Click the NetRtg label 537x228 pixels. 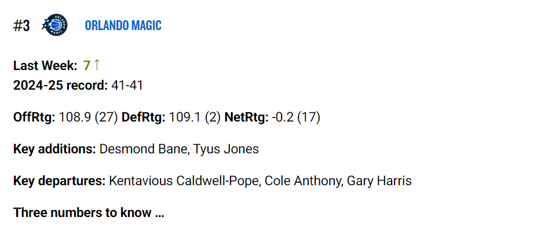tap(247, 118)
